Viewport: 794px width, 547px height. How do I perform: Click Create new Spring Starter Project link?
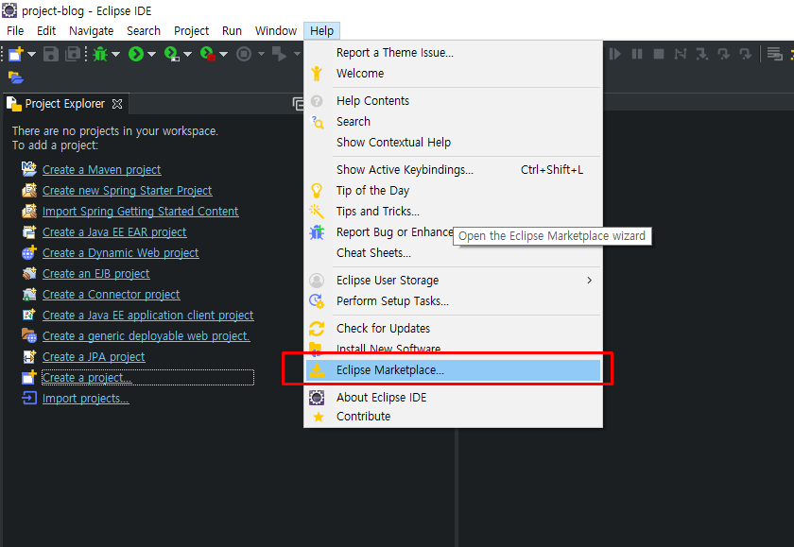pyautogui.click(x=127, y=190)
